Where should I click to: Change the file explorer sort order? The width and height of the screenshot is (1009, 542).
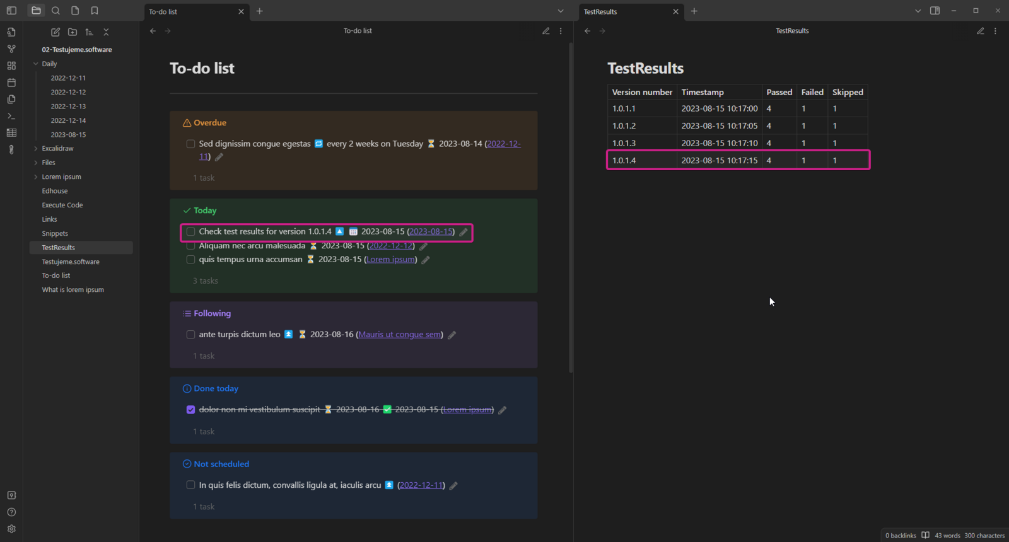point(89,32)
